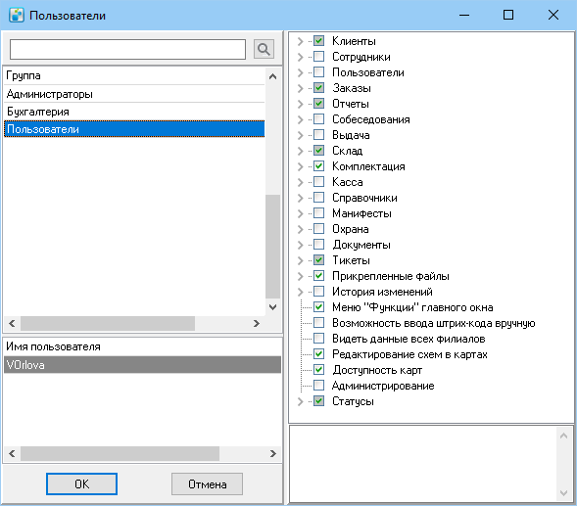Expand the Справочники tree node
The image size is (577, 506).
[x=301, y=198]
